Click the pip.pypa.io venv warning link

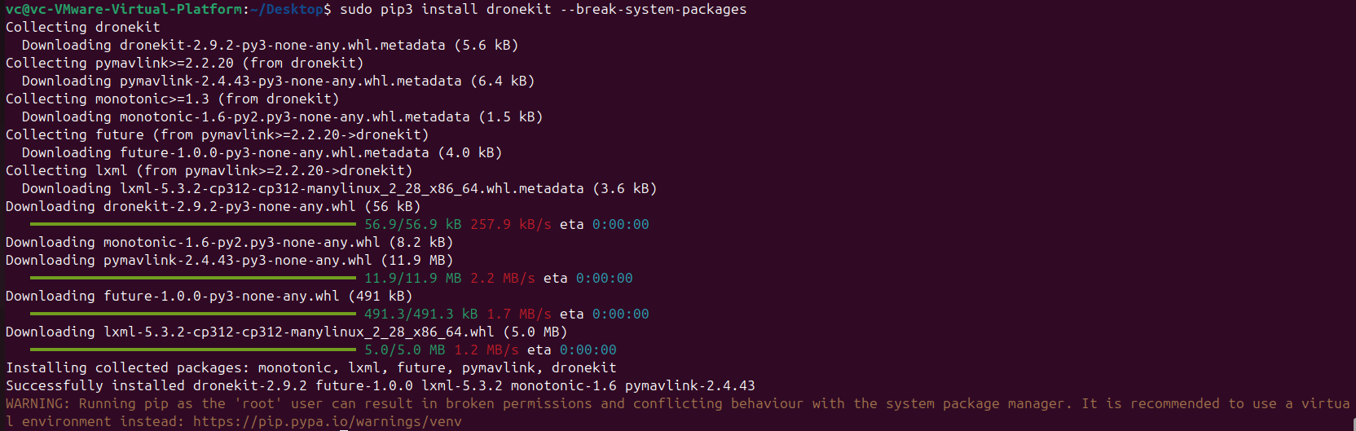coord(328,421)
